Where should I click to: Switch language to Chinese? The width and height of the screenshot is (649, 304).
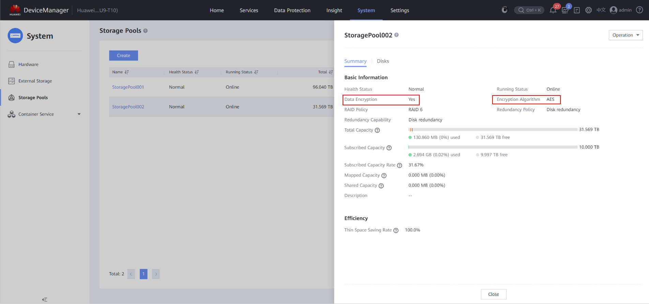[x=601, y=10]
